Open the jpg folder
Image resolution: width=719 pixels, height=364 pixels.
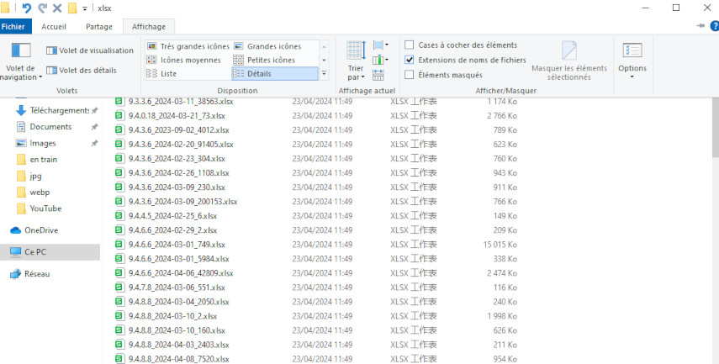tap(35, 176)
